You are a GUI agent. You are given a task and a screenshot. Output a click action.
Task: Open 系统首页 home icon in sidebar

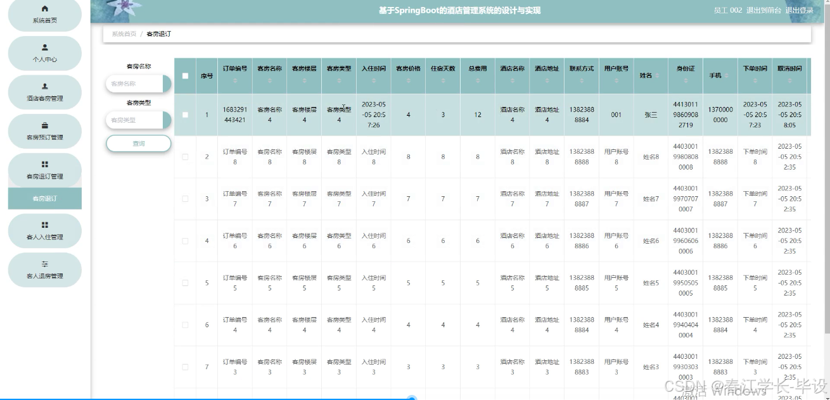[44, 9]
